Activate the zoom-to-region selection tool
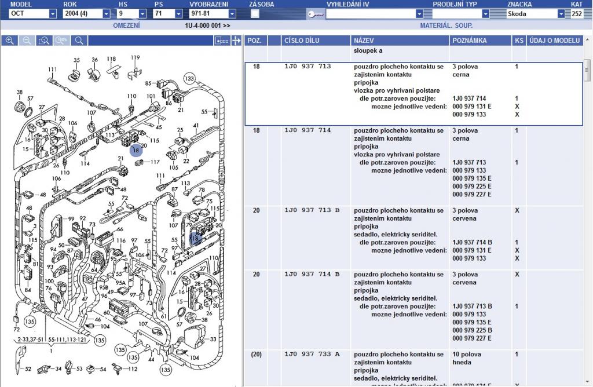Screen dimensions: 593x387 44,41
